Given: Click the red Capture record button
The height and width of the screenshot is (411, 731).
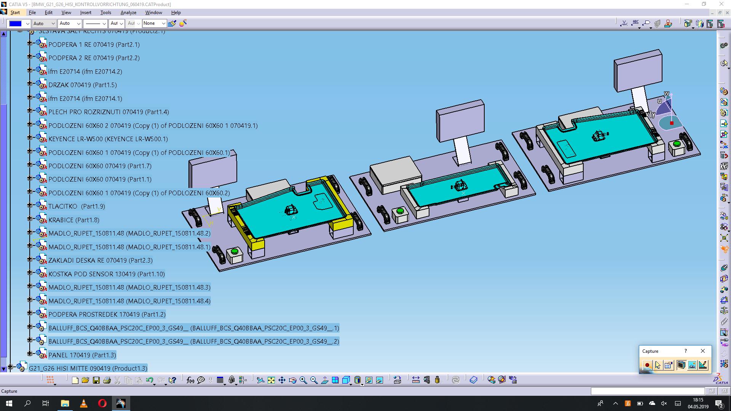Looking at the screenshot, I should [647, 365].
